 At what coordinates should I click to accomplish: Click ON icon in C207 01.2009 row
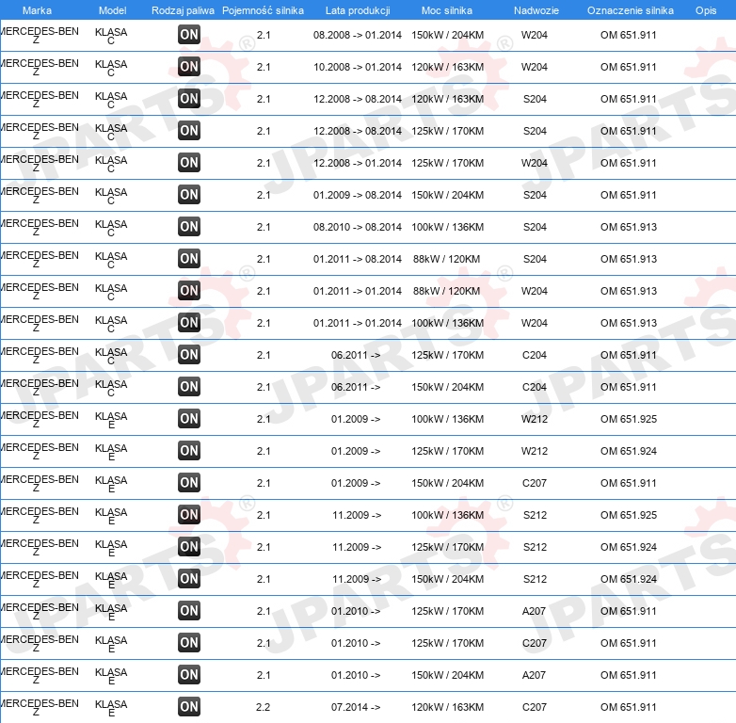[x=189, y=482]
